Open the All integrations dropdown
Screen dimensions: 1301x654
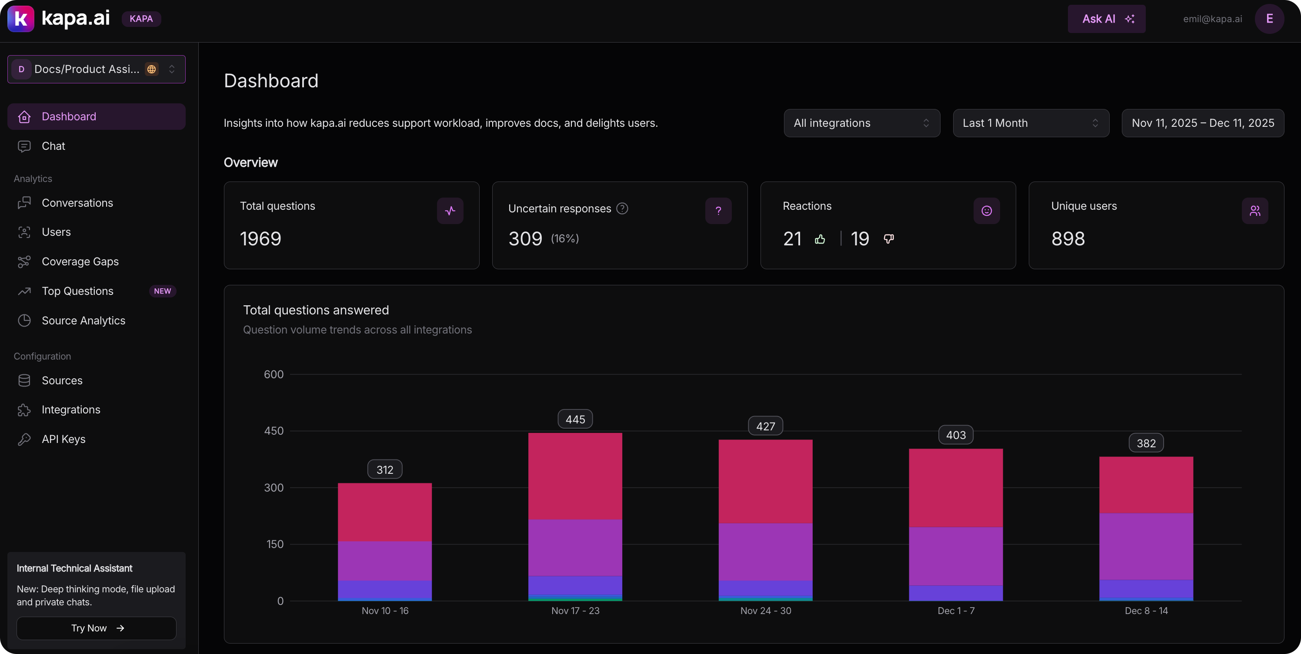tap(862, 122)
